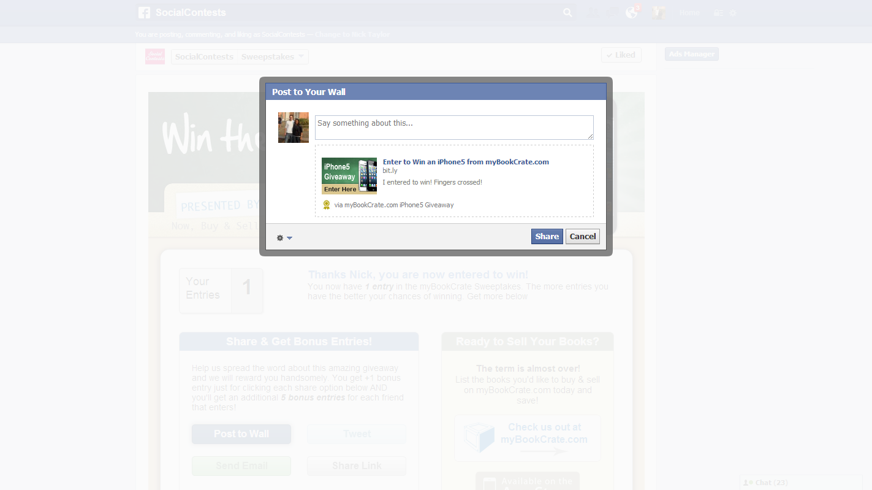Open the account settings gear in top bar

pyautogui.click(x=733, y=13)
